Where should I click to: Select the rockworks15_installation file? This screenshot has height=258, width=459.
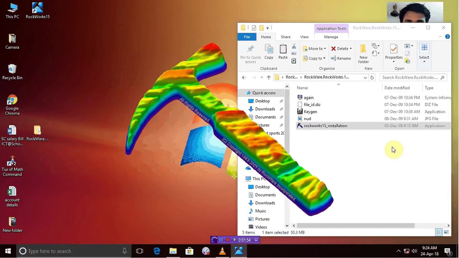click(x=326, y=126)
